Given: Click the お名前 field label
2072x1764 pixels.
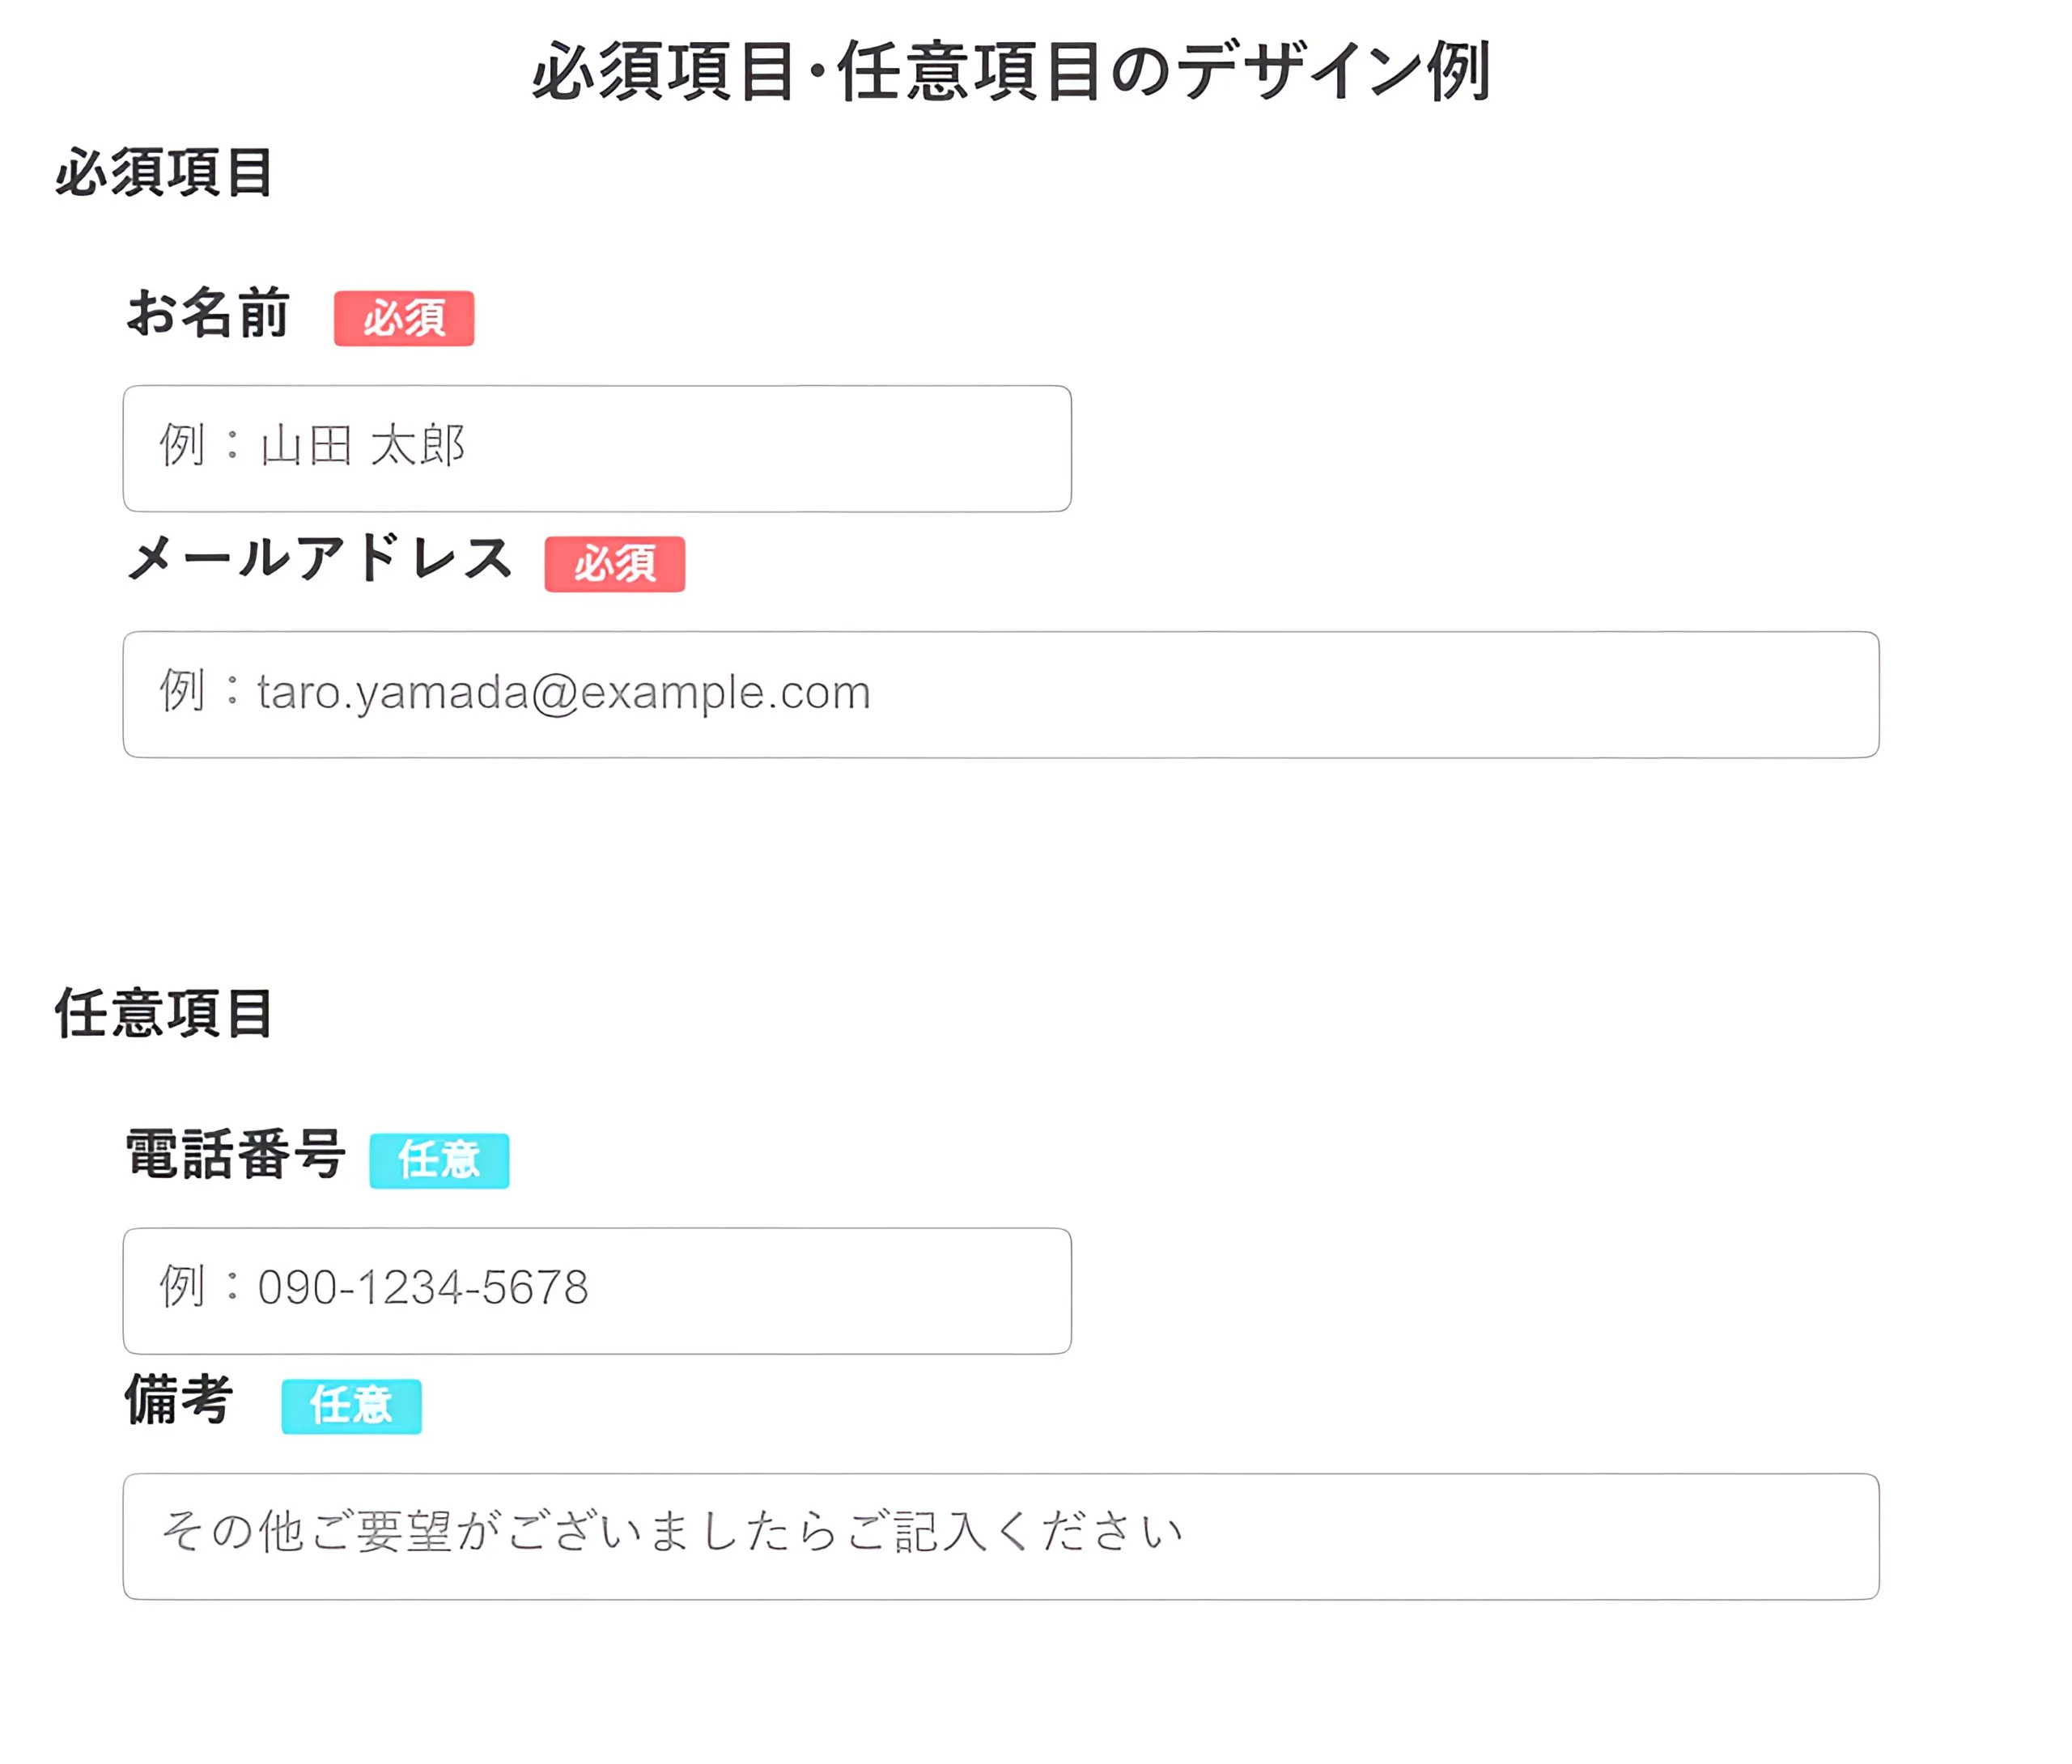Looking at the screenshot, I should [208, 314].
